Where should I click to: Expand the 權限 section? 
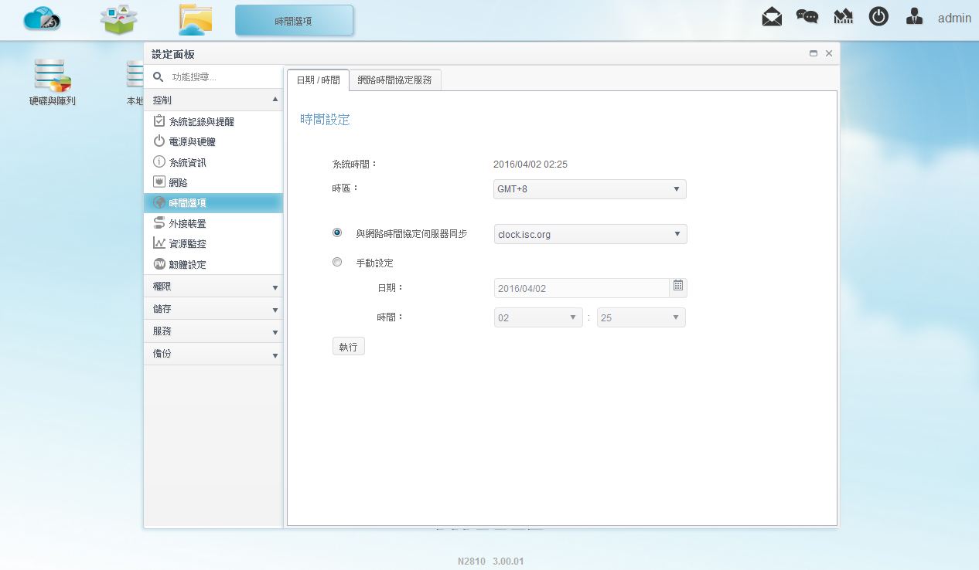pos(213,287)
